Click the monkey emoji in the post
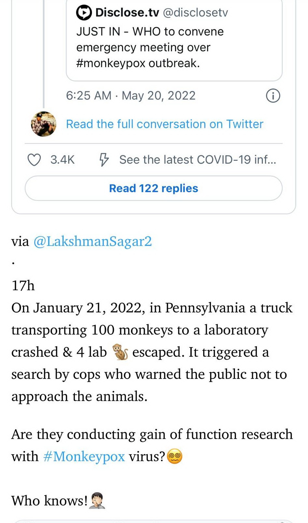Image resolution: width=308 pixels, height=523 pixels. pyautogui.click(x=120, y=352)
